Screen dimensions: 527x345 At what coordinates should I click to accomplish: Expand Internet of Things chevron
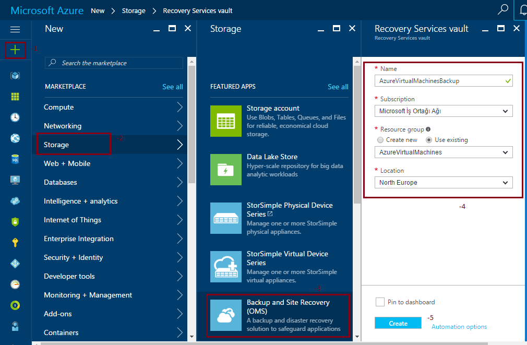click(180, 220)
